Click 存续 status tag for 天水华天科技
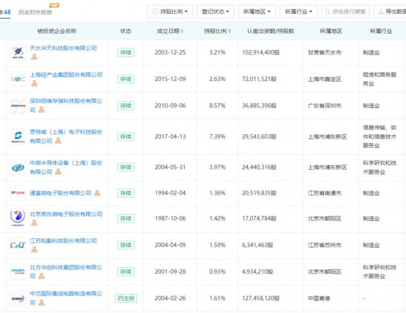Viewport: 406px width, 313px height. (126, 53)
